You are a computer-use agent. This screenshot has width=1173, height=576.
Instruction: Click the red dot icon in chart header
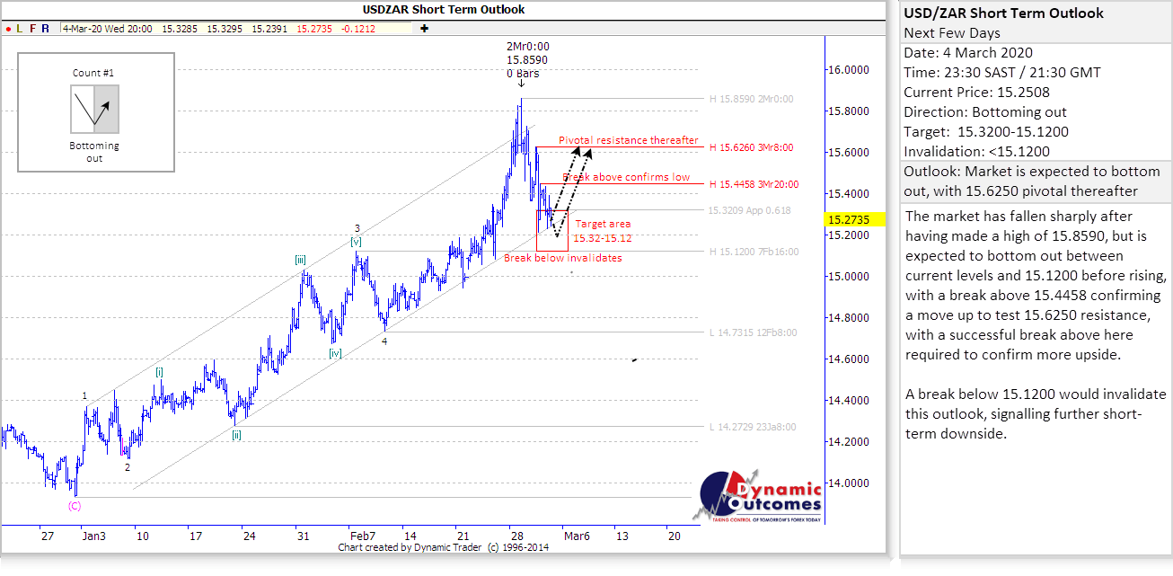click(x=8, y=29)
